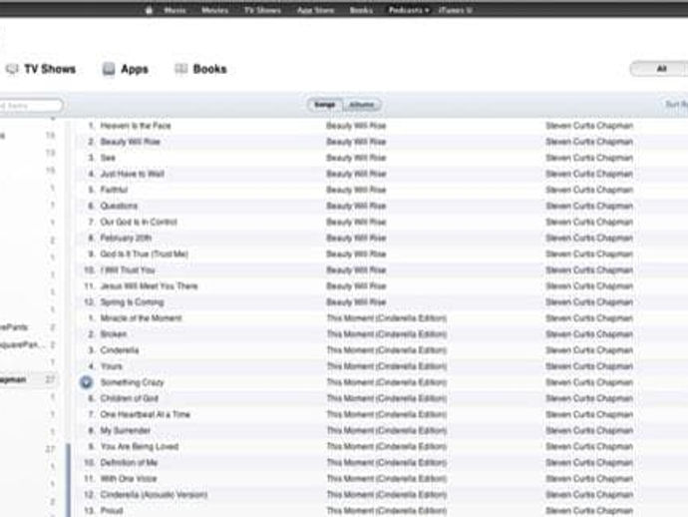Open the Music tab in the store bar
This screenshot has width=688, height=517.
pyautogui.click(x=174, y=10)
